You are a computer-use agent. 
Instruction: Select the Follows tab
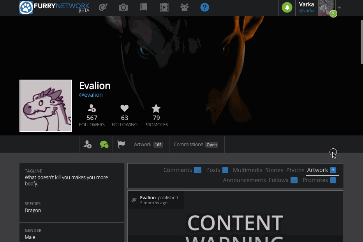[278, 180]
